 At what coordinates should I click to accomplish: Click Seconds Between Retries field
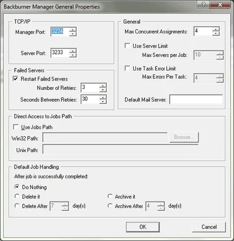(90, 99)
